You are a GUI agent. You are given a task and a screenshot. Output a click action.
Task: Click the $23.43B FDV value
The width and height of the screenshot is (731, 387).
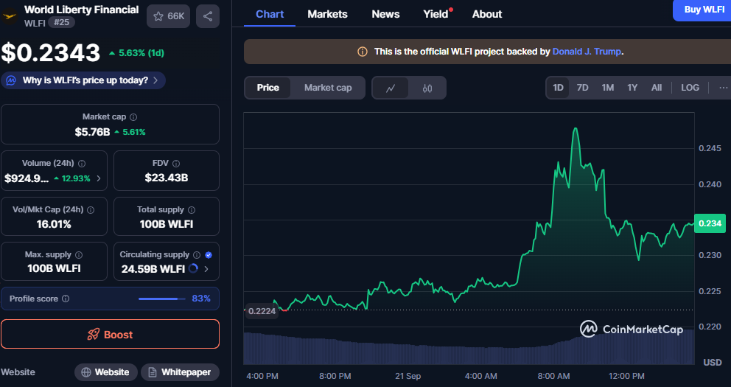pyautogui.click(x=167, y=178)
